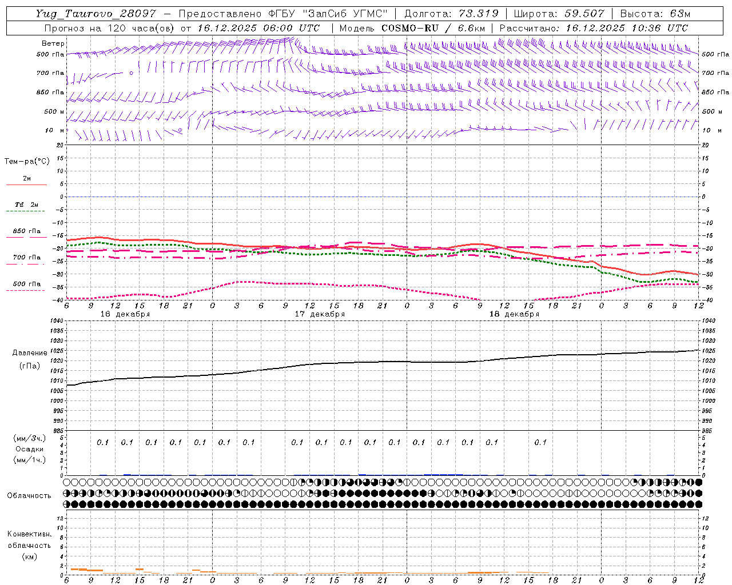Click the station title Yug_Taurovo_28097

[96, 14]
